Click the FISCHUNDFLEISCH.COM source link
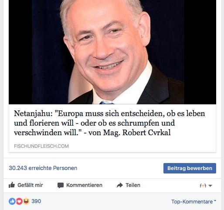Screen dimensions: 224x210 click(41, 146)
